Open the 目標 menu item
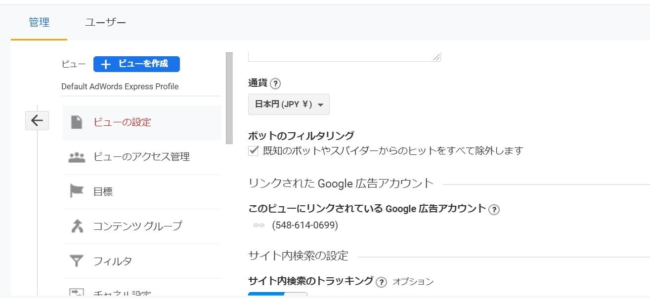The image size is (650, 298). tap(142, 191)
